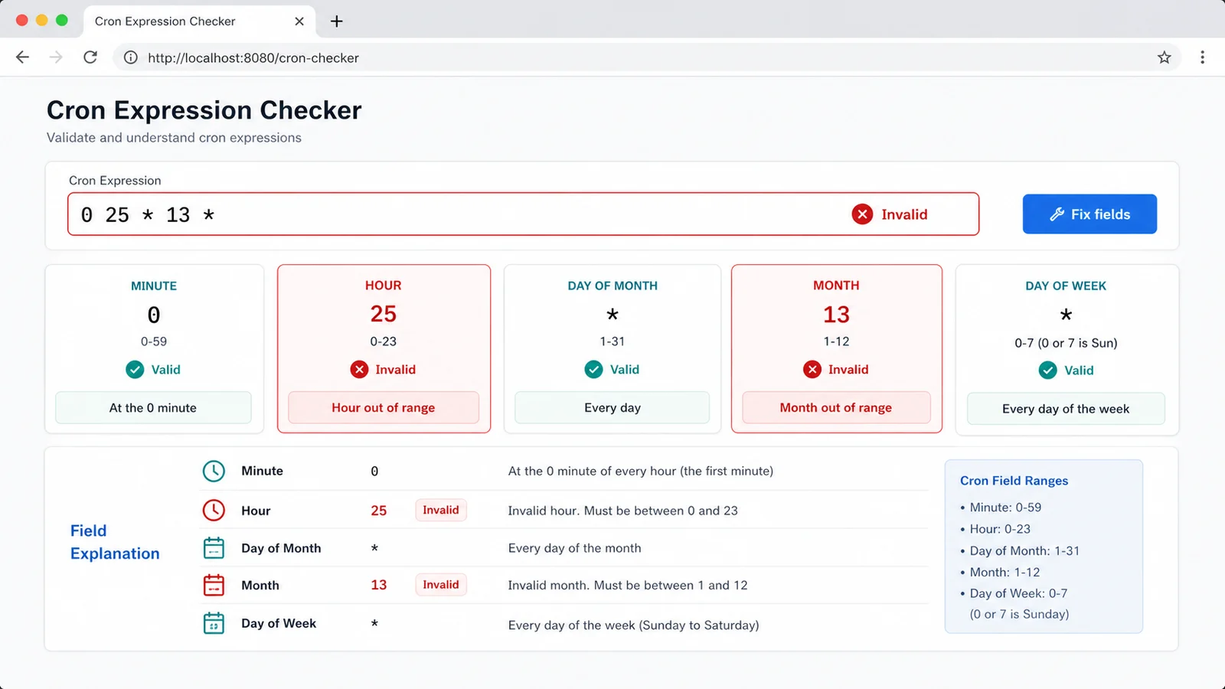This screenshot has width=1225, height=689.
Task: Open the browser three-dot menu
Action: pyautogui.click(x=1202, y=57)
